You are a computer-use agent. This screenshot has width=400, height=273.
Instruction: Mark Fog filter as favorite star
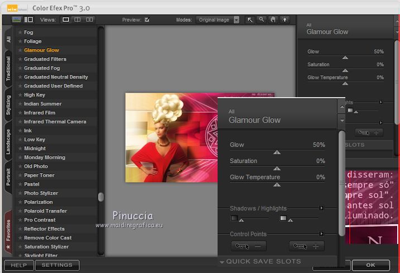(20, 32)
